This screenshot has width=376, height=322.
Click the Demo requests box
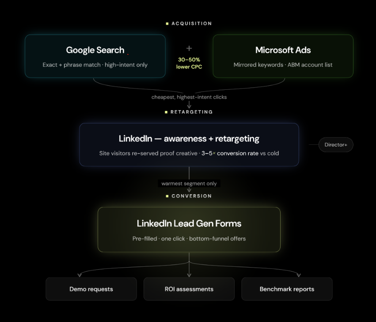[x=91, y=289]
